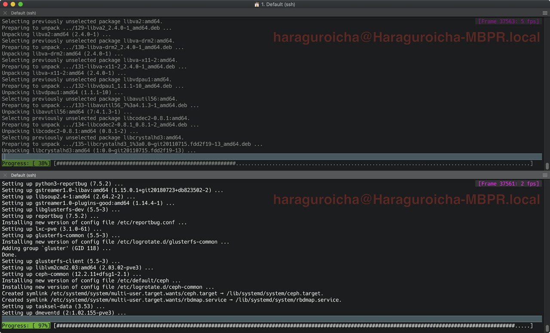Click the line Selecting previously unselected package libcrystalhd3:amd64
Image resolution: width=550 pixels, height=333 pixels.
(93, 138)
